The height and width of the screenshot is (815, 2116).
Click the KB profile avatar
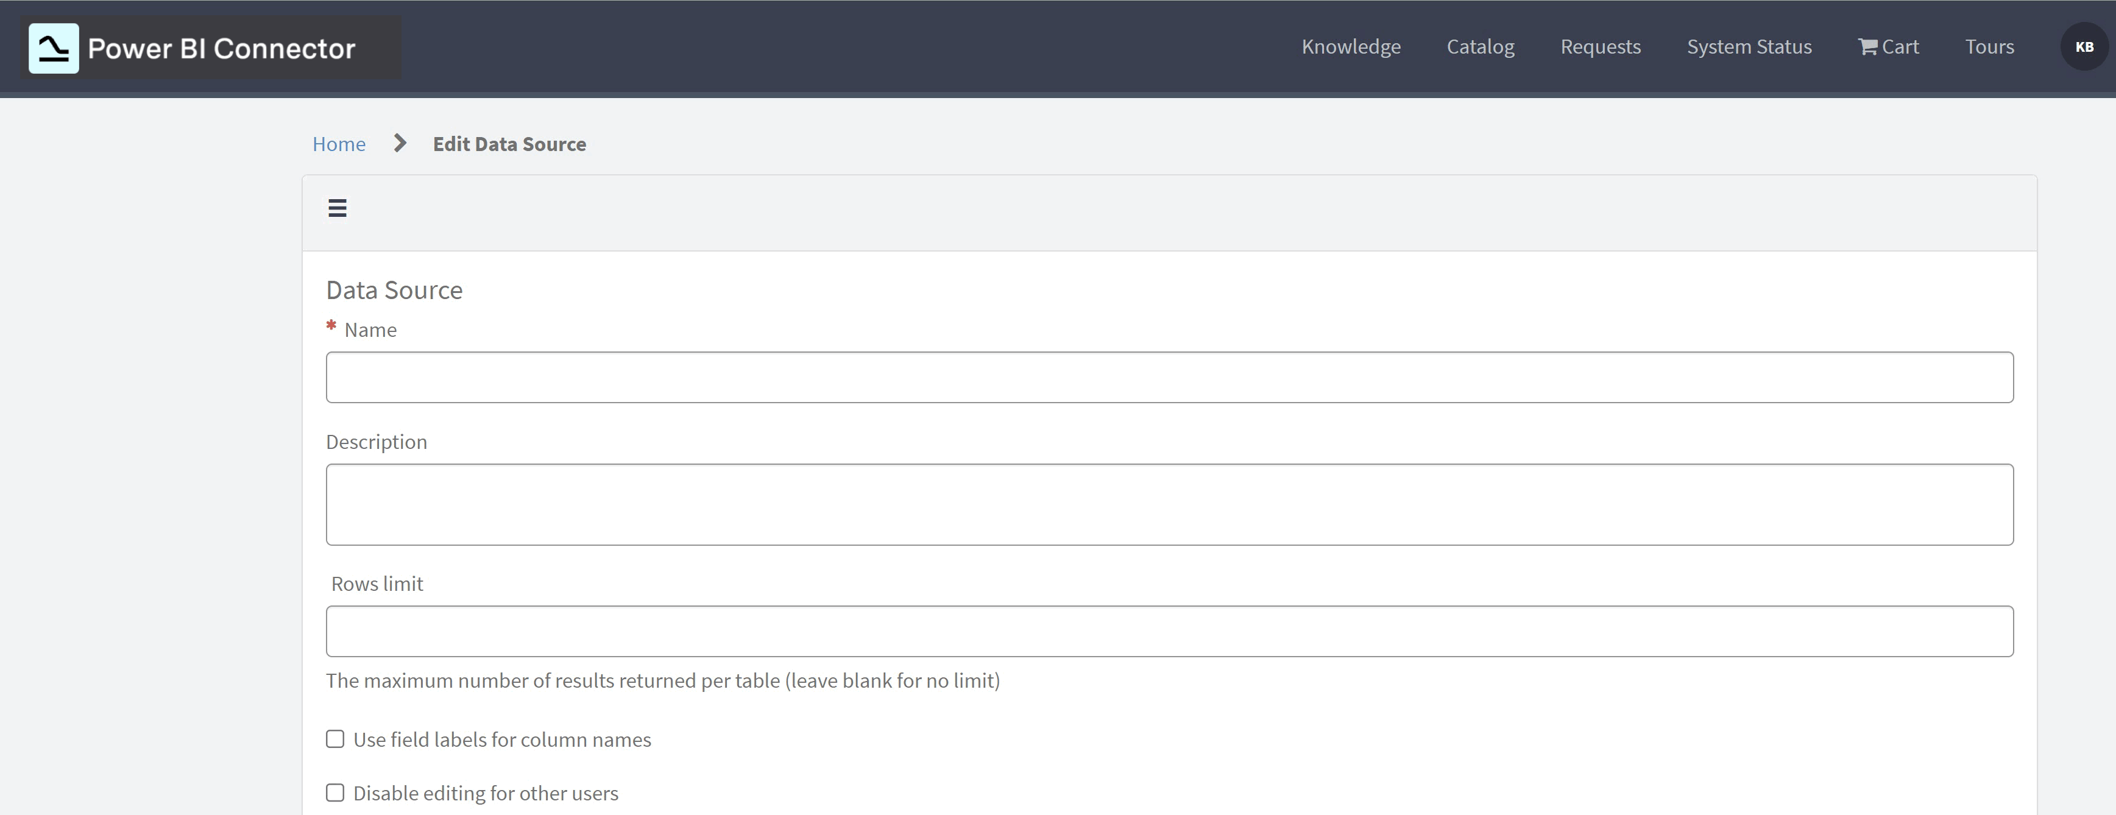2084,46
